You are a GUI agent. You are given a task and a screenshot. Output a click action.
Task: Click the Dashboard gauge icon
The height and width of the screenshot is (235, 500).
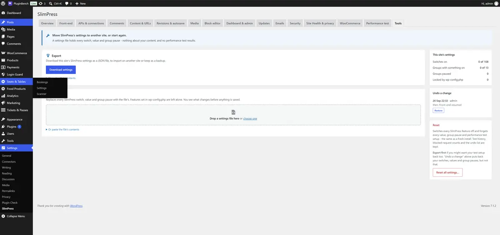[3, 13]
